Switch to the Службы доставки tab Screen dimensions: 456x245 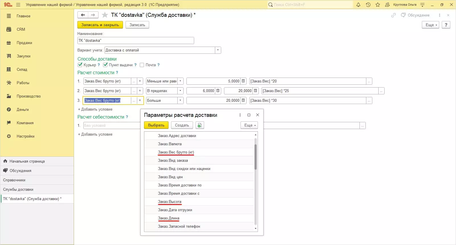click(18, 190)
